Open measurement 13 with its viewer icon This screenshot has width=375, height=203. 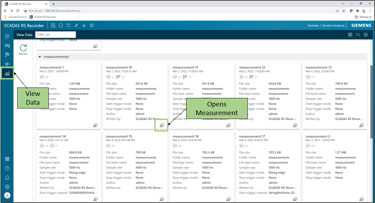click(361, 125)
